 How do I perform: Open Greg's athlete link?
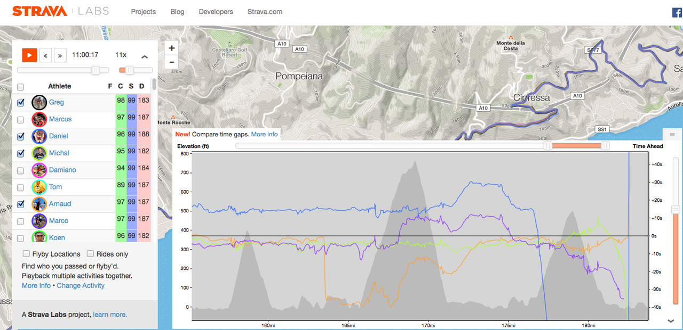[57, 102]
